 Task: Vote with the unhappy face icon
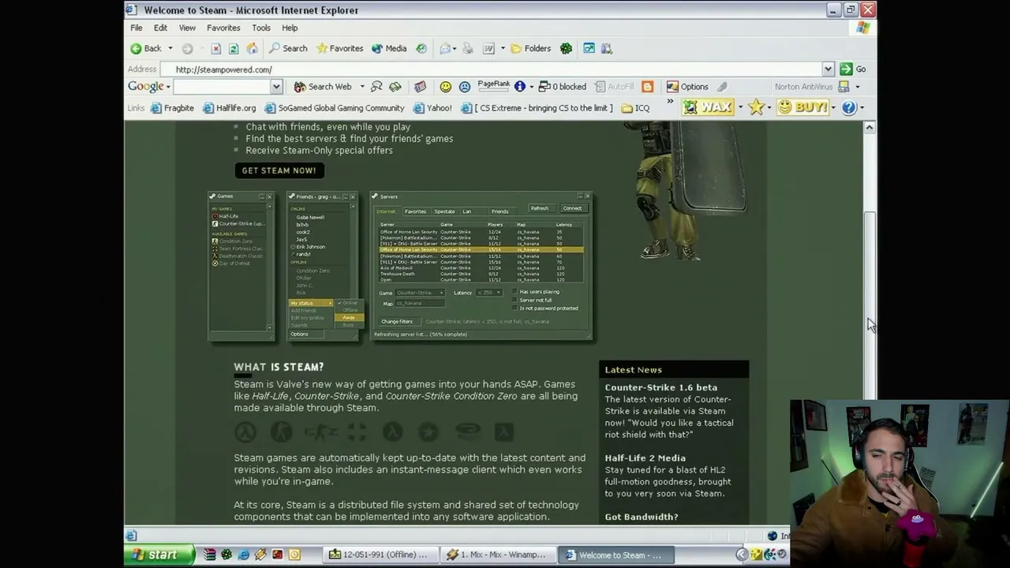pos(464,87)
